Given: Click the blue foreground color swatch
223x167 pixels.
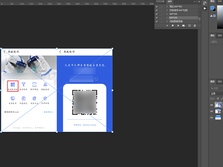Looking at the screenshot, I should pyautogui.click(x=212, y=8).
